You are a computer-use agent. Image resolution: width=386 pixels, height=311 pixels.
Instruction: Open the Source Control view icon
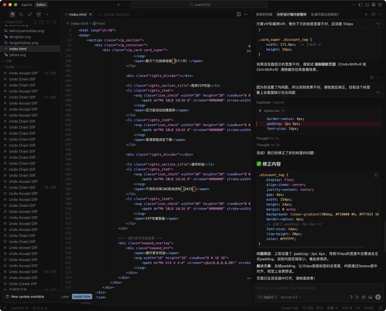tap(30, 14)
